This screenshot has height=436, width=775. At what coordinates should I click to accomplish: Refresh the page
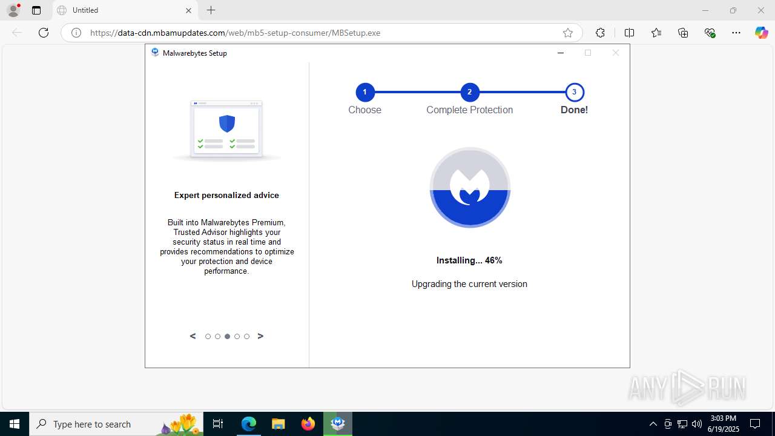coord(44,33)
